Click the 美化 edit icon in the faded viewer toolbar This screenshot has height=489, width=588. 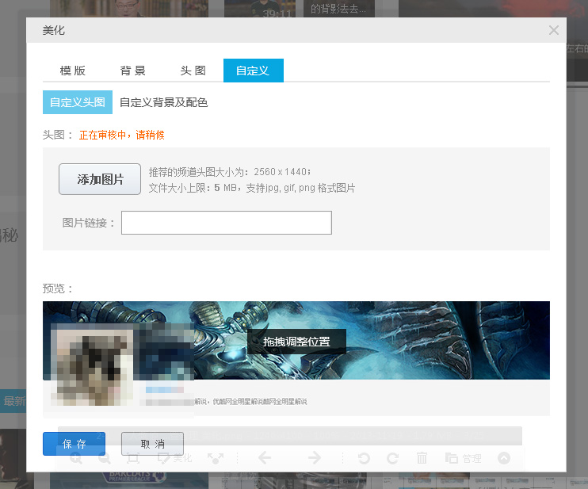175,458
